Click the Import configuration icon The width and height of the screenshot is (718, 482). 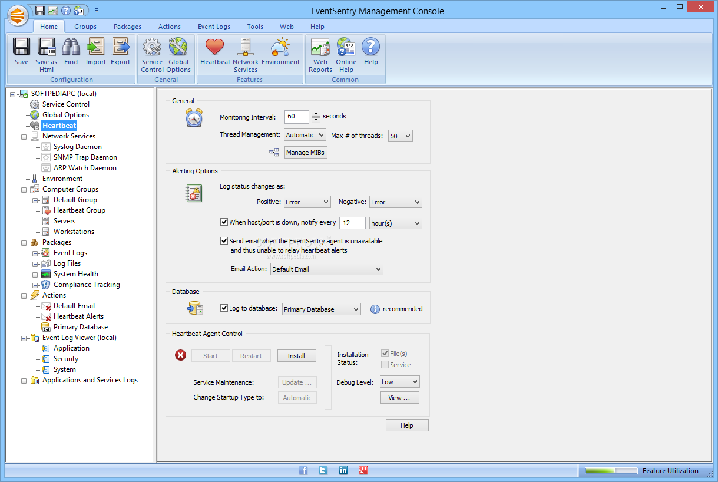[95, 47]
